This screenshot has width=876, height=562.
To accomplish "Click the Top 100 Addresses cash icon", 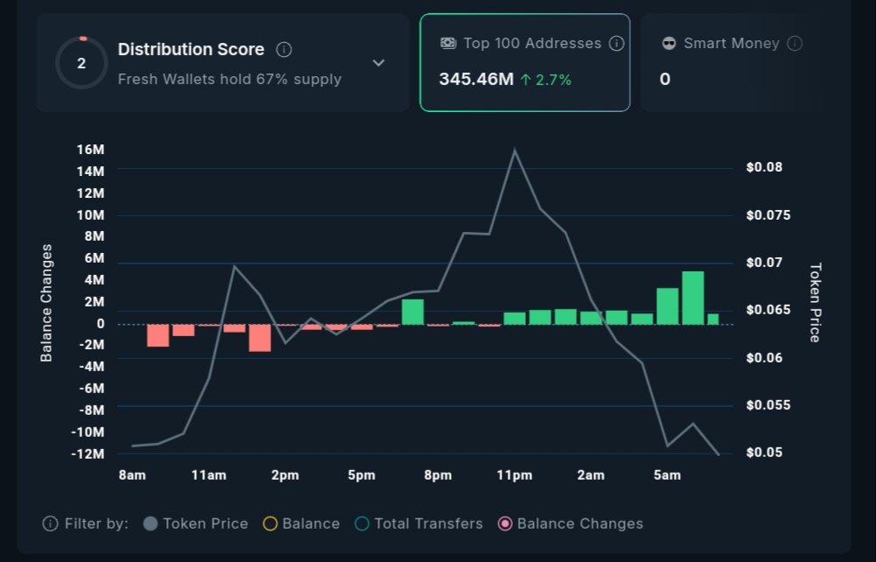I will [448, 44].
